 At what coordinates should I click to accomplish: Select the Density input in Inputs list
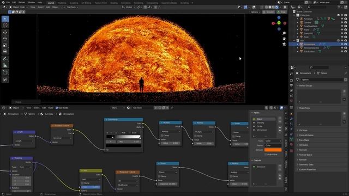(x=261, y=122)
